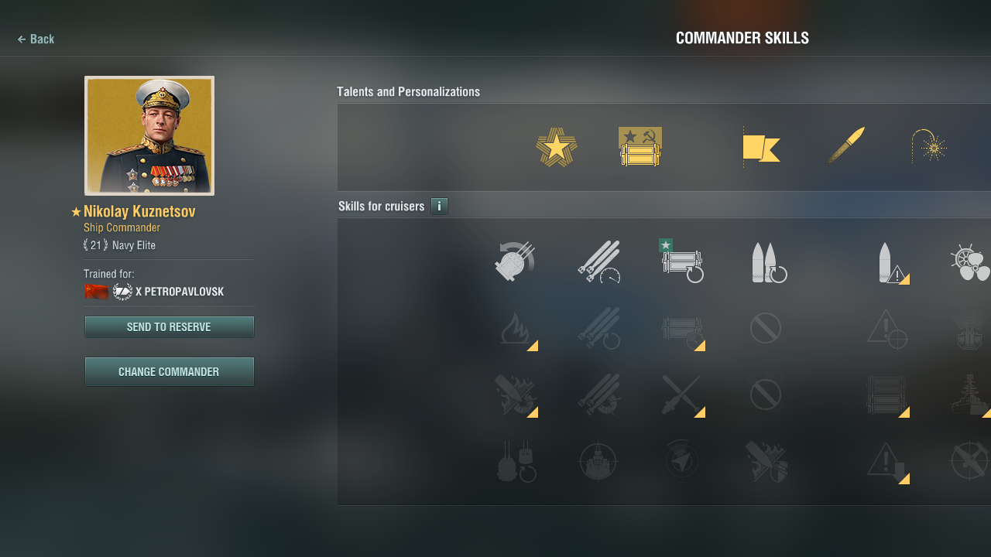The height and width of the screenshot is (557, 991).
Task: Choose the fireworks personalization icon
Action: (x=929, y=146)
